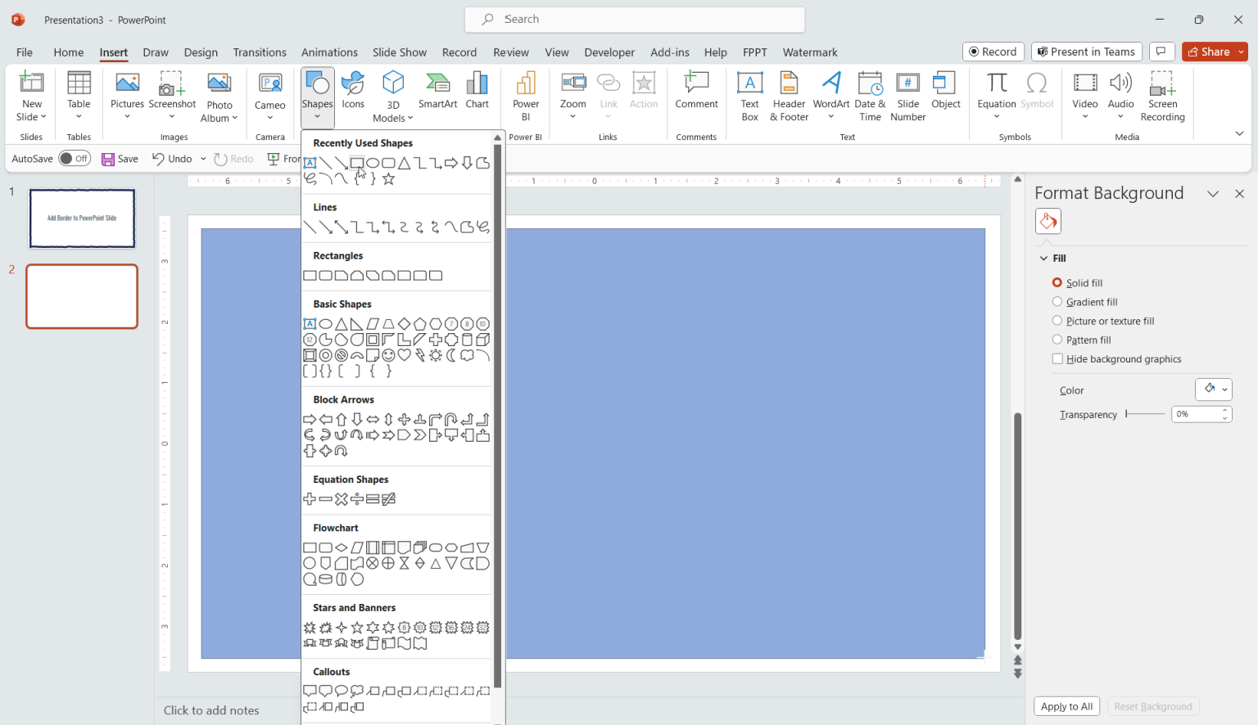Select the rectangle in Recently Used Shapes
The width and height of the screenshot is (1258, 725).
357,163
